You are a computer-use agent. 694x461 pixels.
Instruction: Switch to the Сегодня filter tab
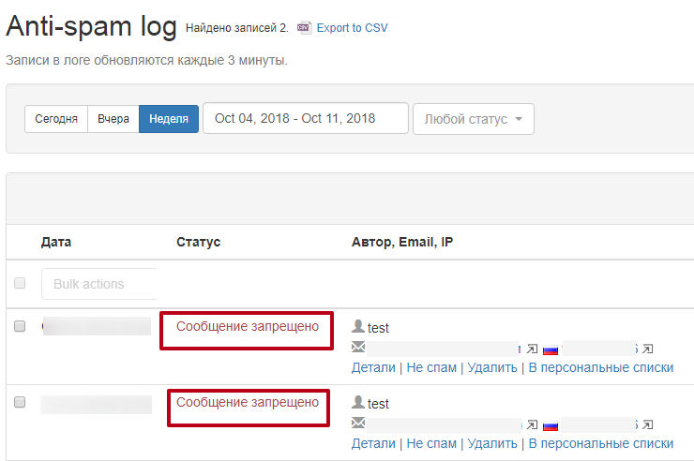(56, 119)
